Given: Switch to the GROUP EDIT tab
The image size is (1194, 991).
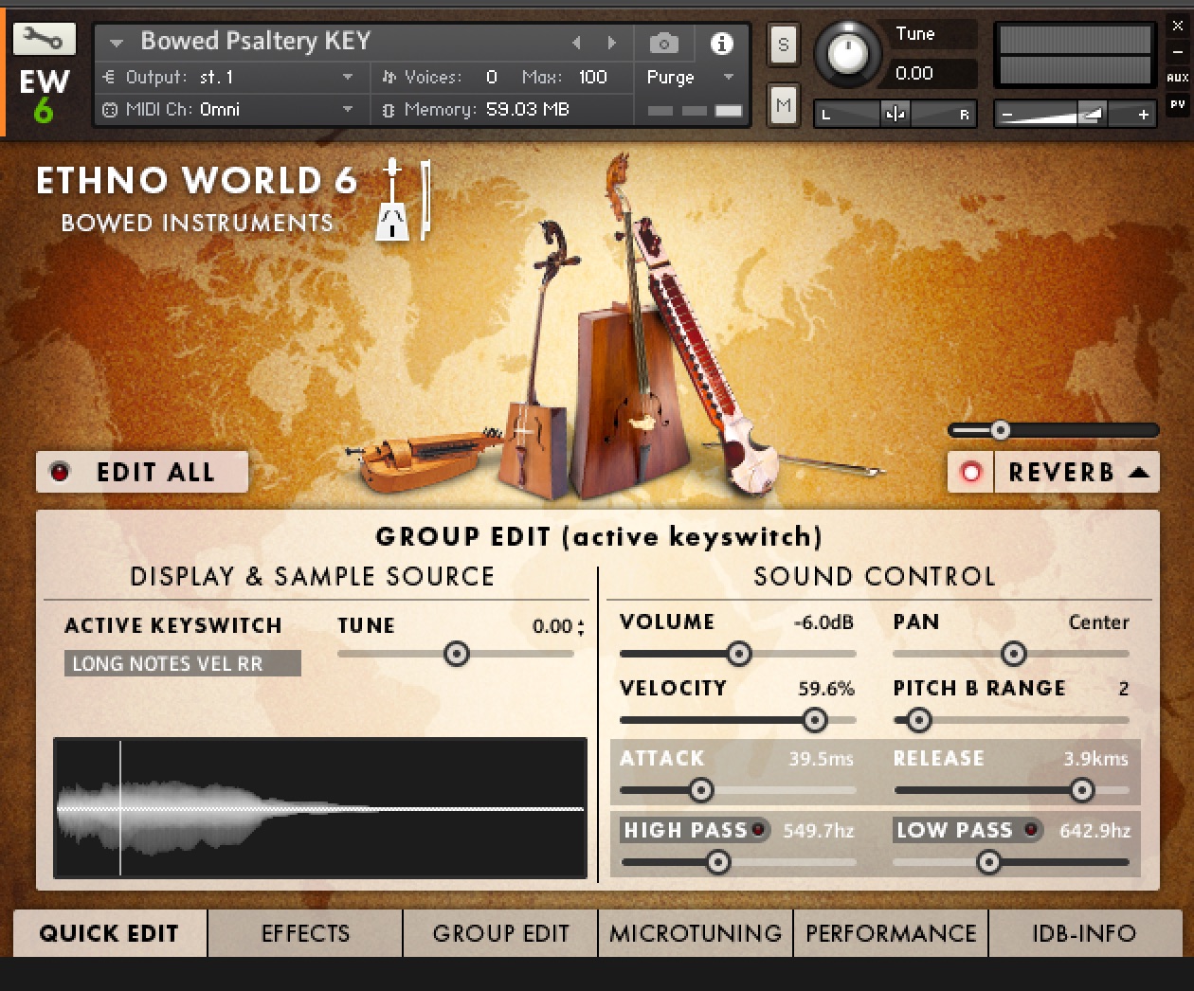Looking at the screenshot, I should [500, 933].
